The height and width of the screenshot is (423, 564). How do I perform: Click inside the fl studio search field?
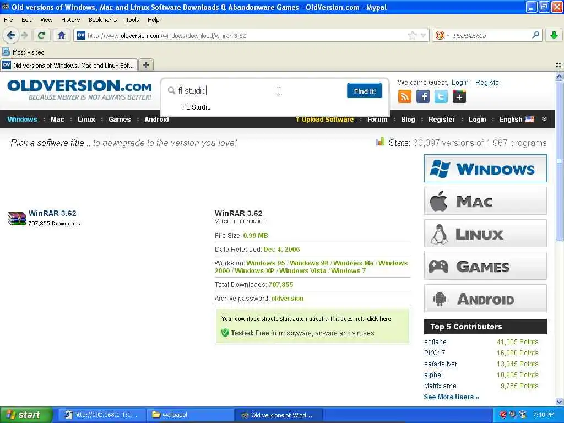click(x=256, y=91)
